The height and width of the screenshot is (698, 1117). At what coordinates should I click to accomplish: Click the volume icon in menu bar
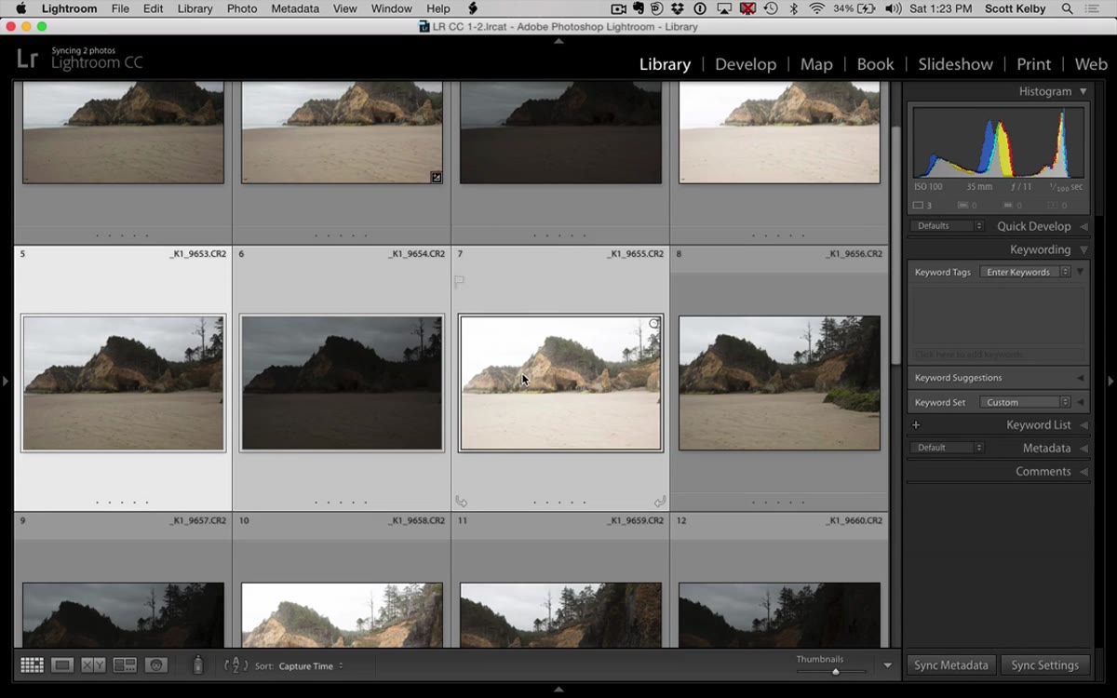(894, 8)
